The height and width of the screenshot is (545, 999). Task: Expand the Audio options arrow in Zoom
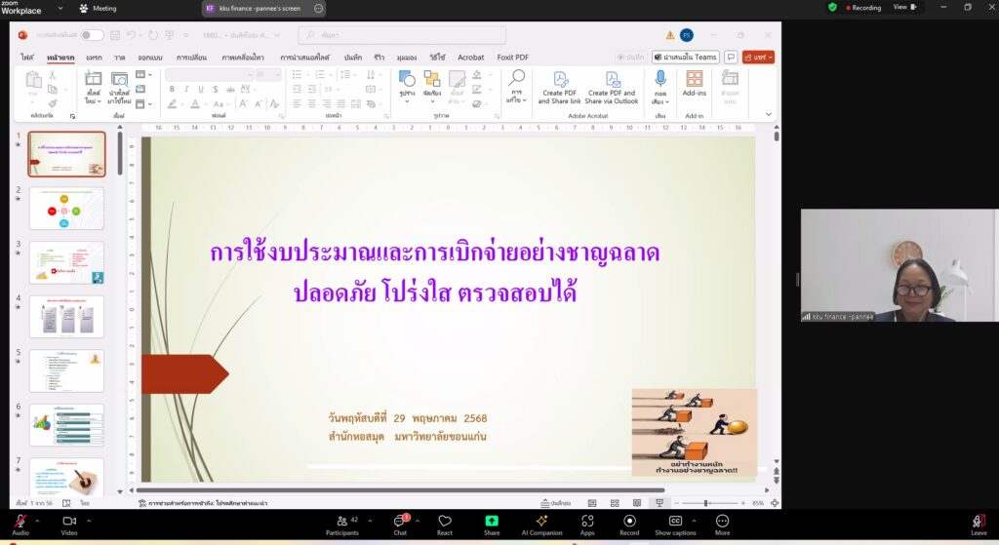click(x=37, y=521)
